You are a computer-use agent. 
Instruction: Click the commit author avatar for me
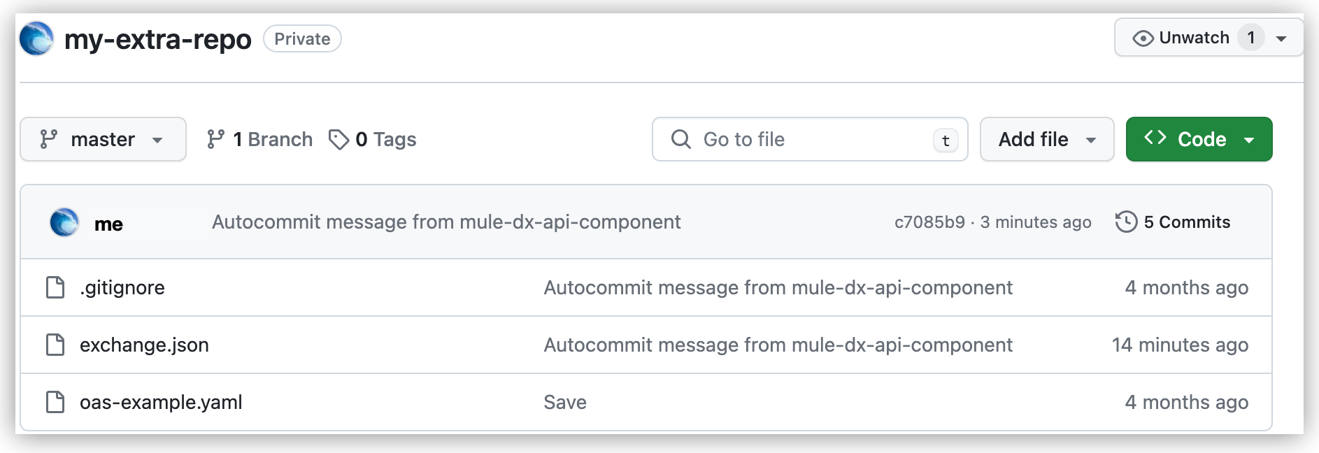click(63, 223)
